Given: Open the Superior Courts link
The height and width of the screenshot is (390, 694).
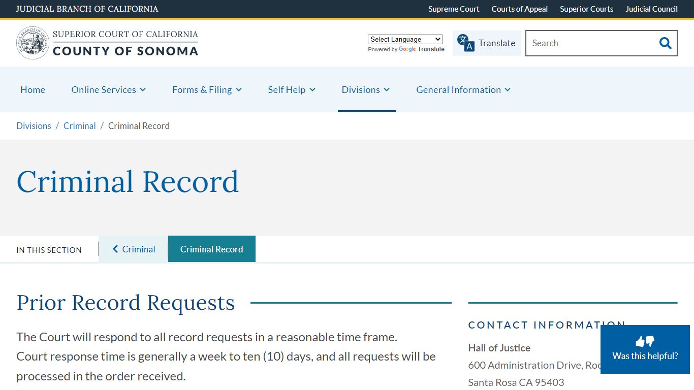Looking at the screenshot, I should point(587,9).
